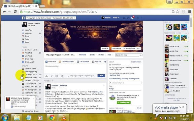
Task: Select Write Post composer tab
Action: coord(51,62)
